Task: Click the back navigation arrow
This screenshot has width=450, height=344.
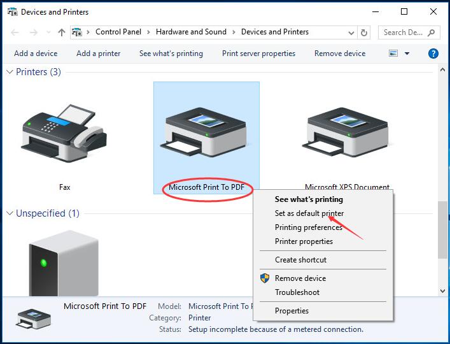Action: tap(15, 32)
